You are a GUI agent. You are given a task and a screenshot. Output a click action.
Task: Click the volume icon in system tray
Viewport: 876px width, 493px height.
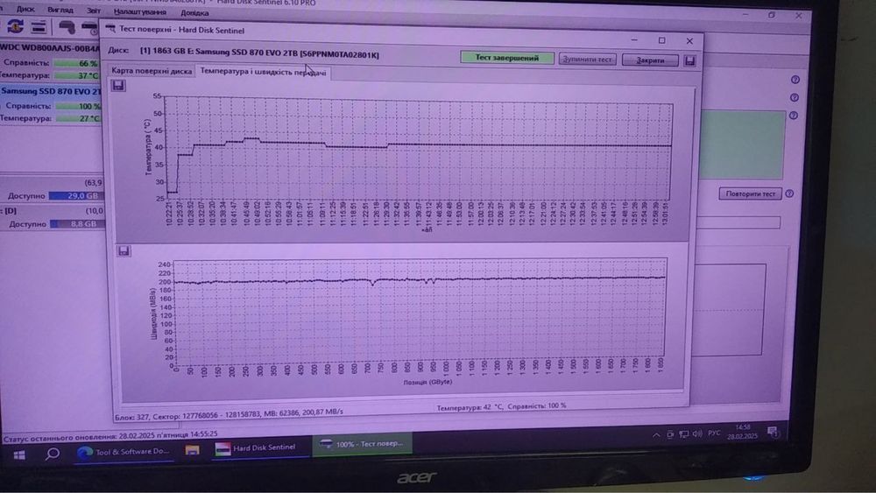coord(697,433)
